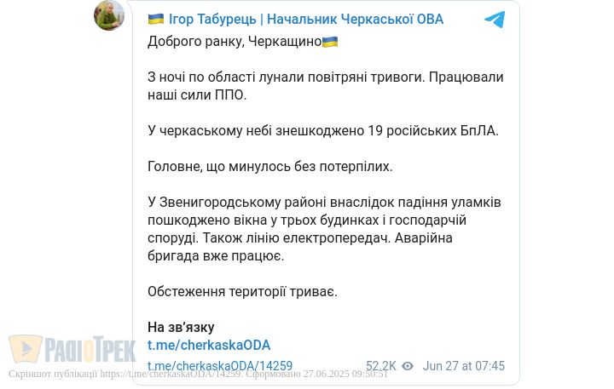
Task: Click the flag emoji after Черкащино
Action: pos(329,42)
